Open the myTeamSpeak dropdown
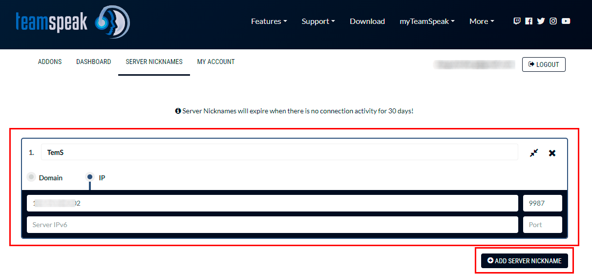Image resolution: width=592 pixels, height=274 pixels. (x=427, y=21)
